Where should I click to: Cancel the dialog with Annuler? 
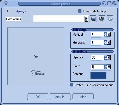point(60,97)
